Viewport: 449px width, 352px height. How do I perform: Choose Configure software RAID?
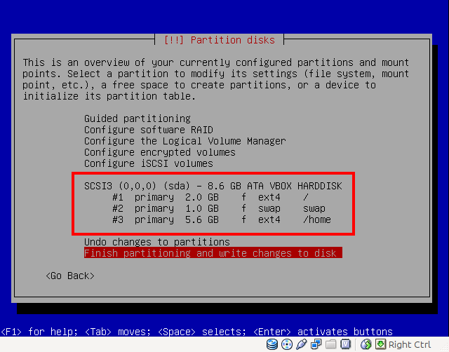click(148, 130)
